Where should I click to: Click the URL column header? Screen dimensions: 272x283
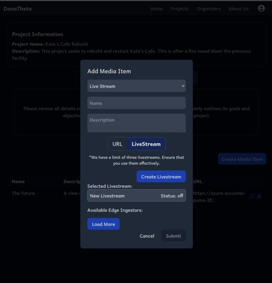[x=197, y=182]
